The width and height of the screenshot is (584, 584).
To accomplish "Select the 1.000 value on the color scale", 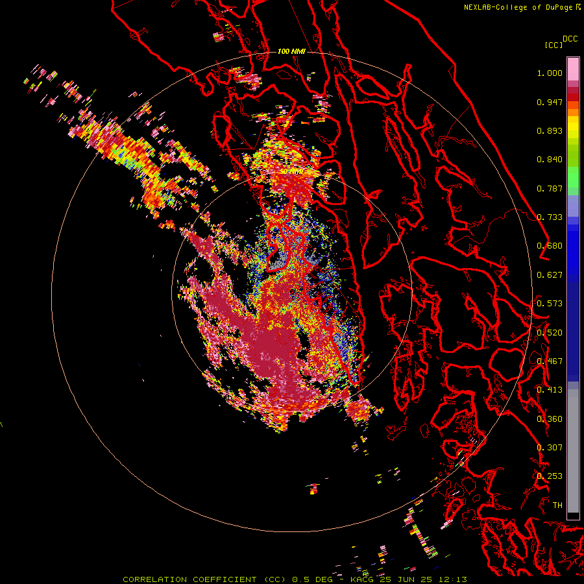I will [x=550, y=73].
